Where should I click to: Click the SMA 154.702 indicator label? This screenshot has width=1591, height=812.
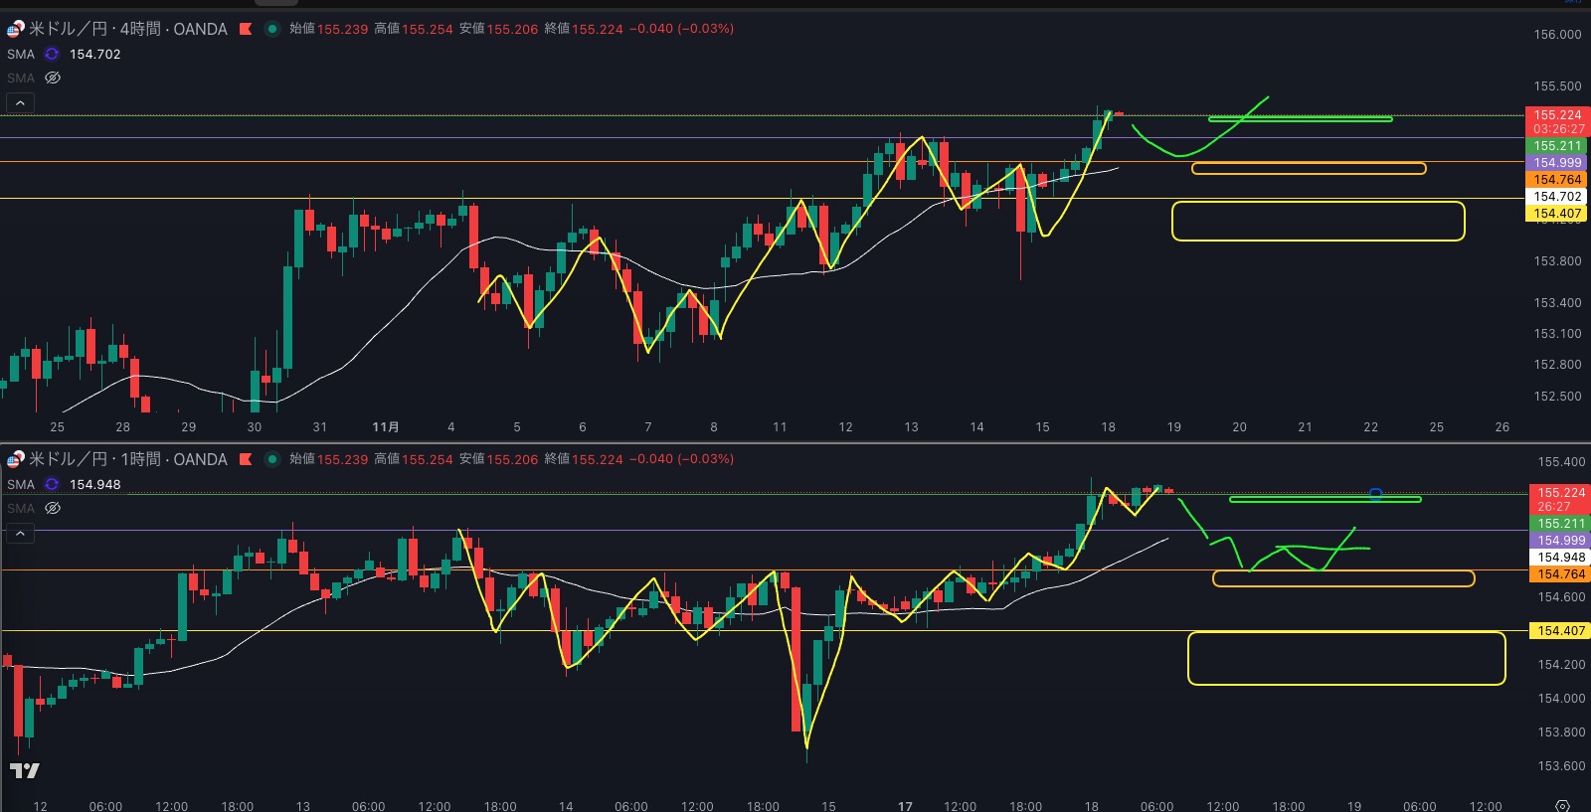[94, 55]
